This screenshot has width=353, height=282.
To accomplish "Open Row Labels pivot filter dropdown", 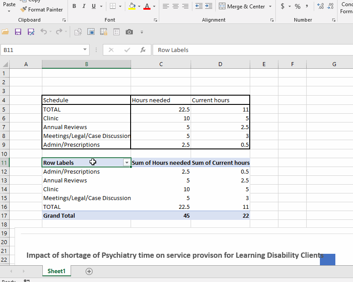I will pyautogui.click(x=127, y=163).
